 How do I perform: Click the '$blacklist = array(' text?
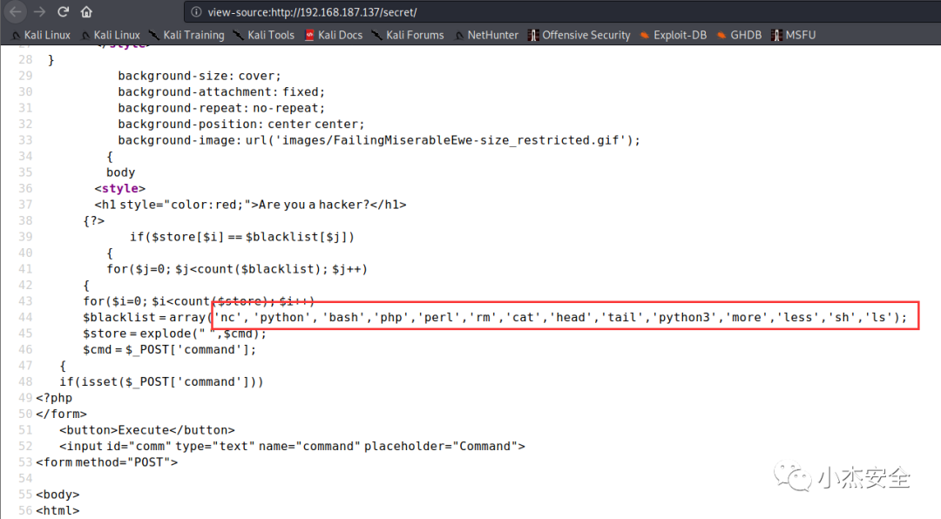click(148, 317)
